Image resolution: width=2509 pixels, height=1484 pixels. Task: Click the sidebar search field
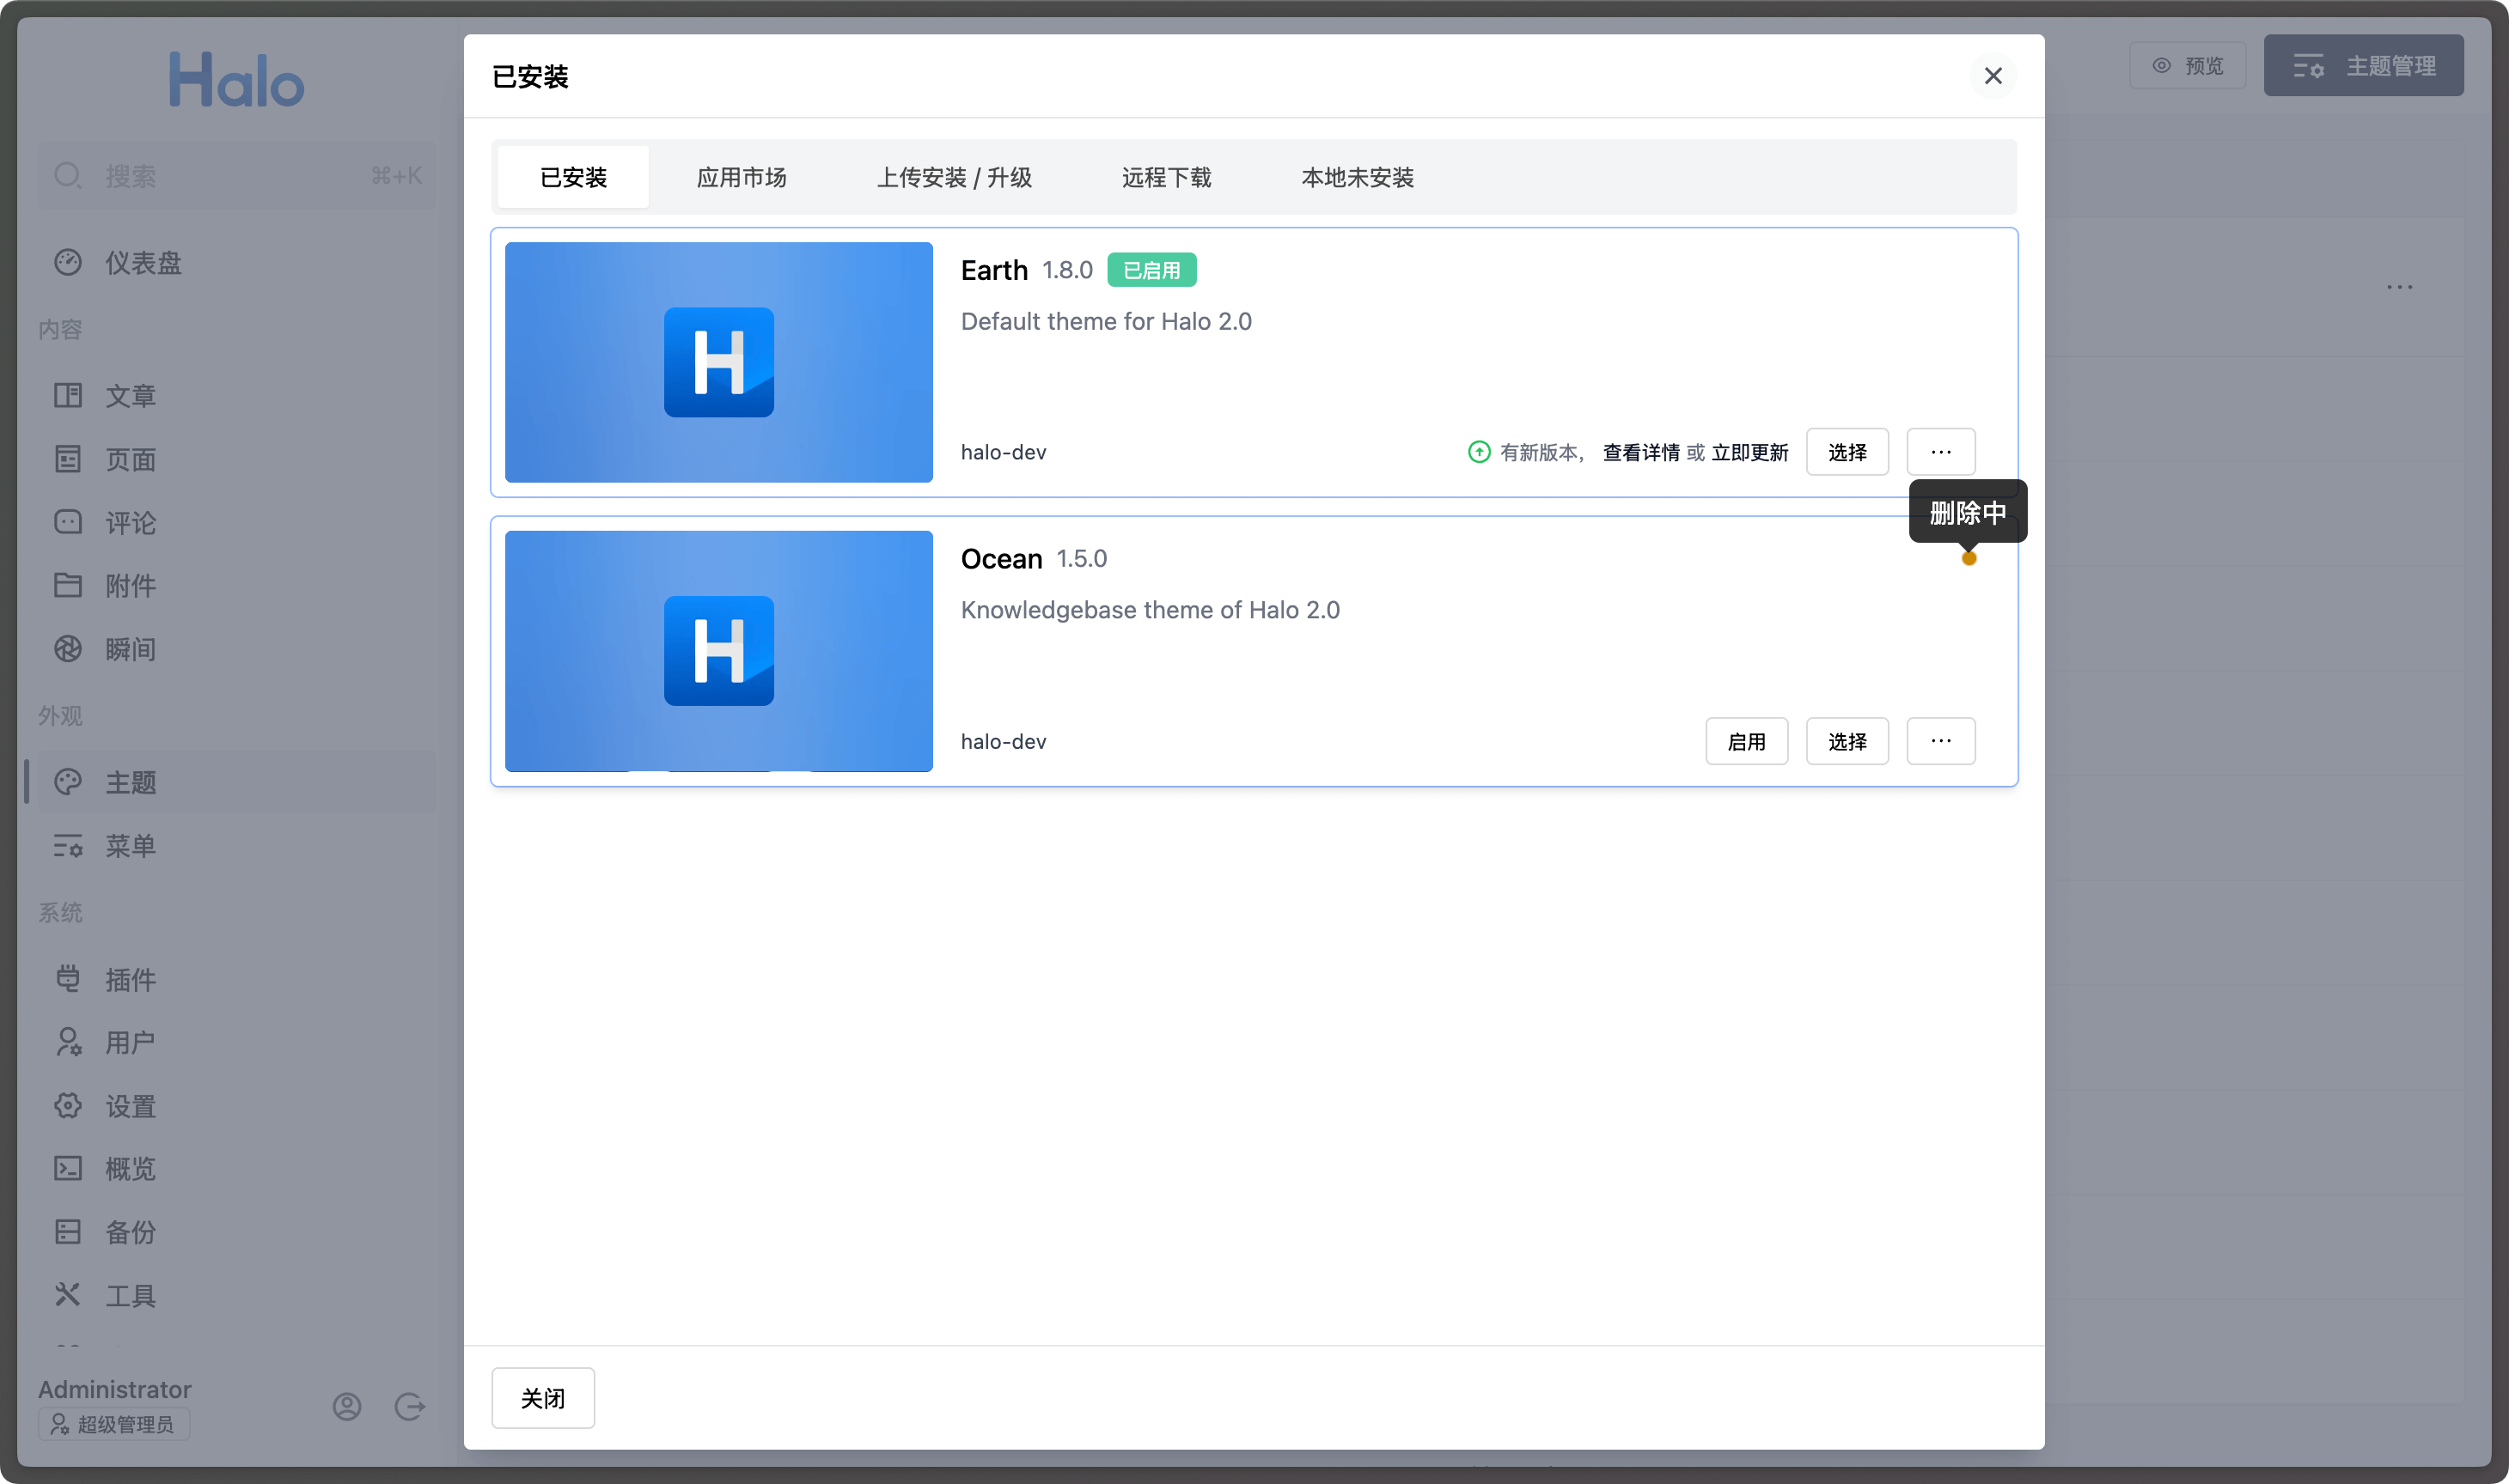(x=235, y=176)
